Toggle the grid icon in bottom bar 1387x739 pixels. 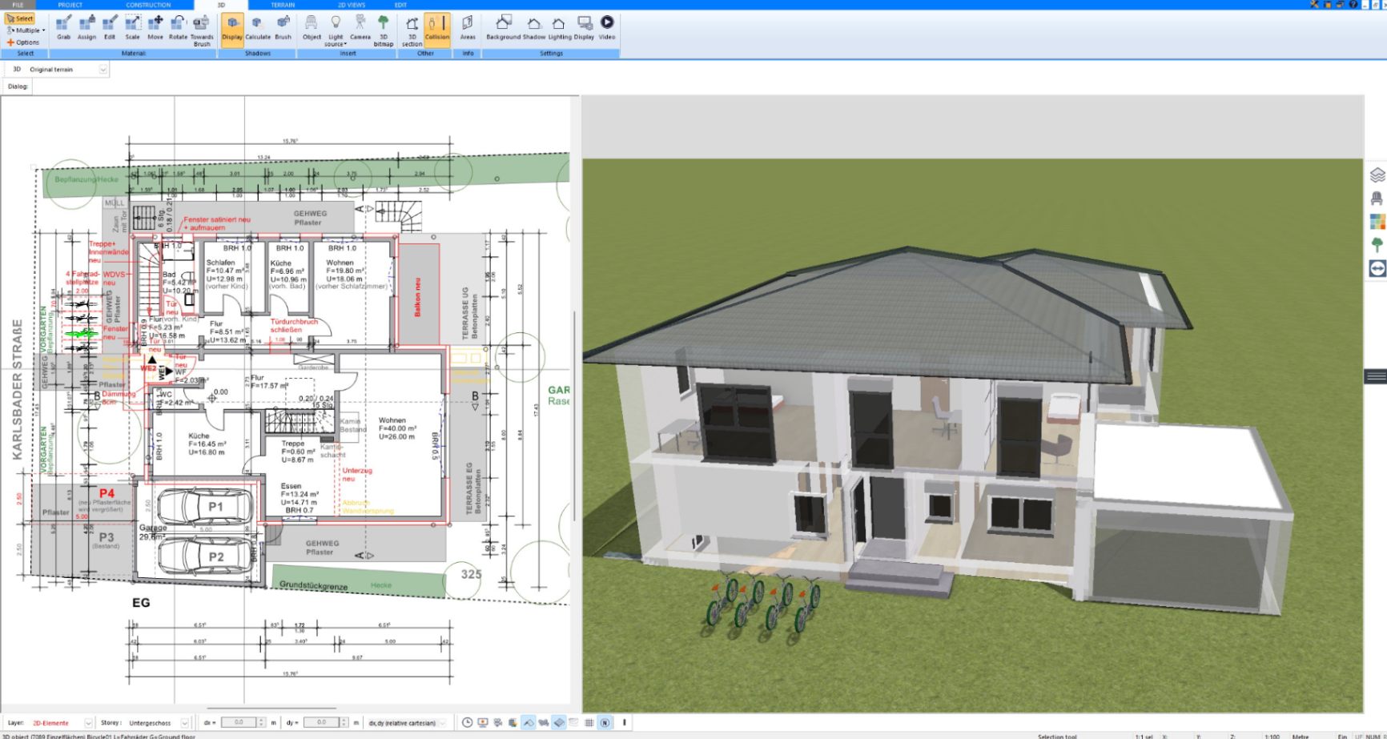pos(589,722)
